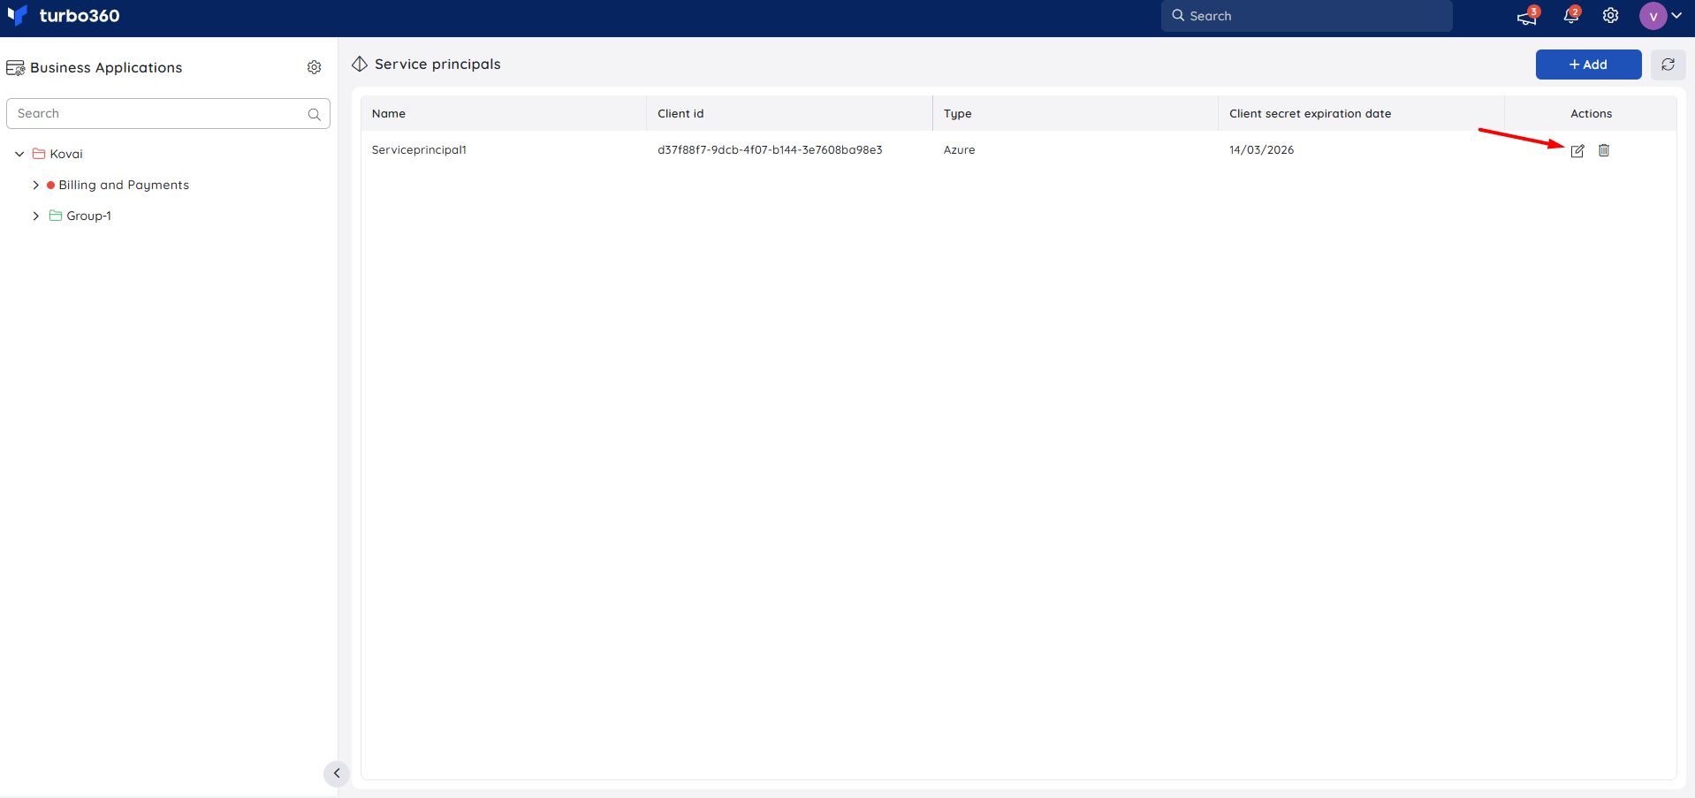Image resolution: width=1695 pixels, height=798 pixels.
Task: Click the Service principals header icon
Action: click(x=360, y=65)
